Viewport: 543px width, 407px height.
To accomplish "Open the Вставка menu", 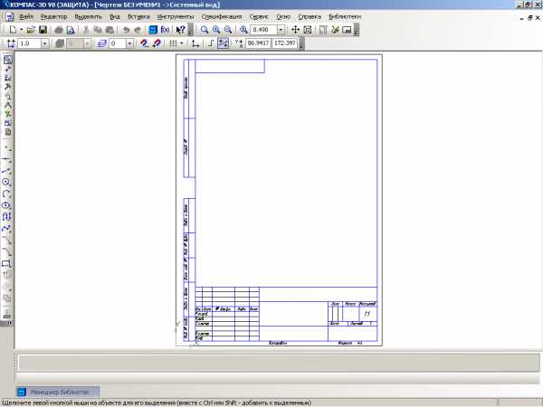I will pos(138,16).
